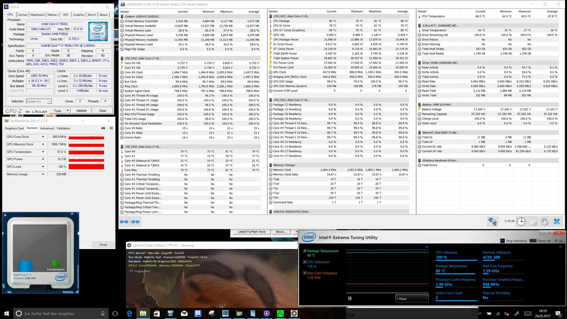Open Advanced tab in GPU-Z

pos(47,128)
